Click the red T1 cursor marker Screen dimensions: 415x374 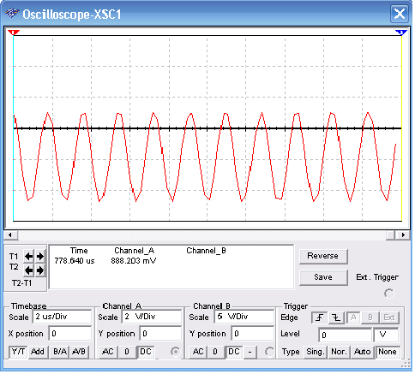[x=14, y=33]
